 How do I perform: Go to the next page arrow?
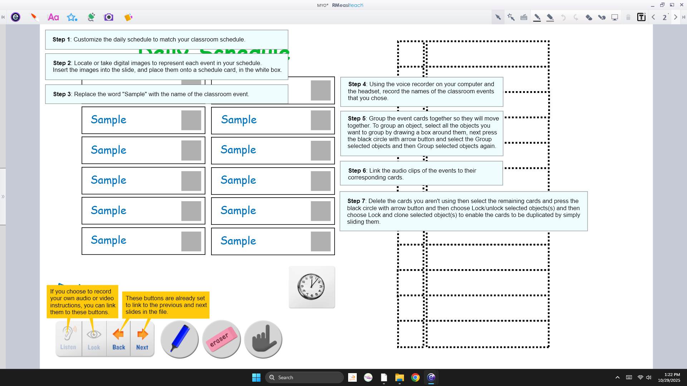point(676,17)
